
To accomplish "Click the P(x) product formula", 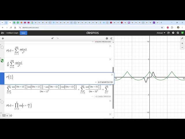I will (19, 105).
